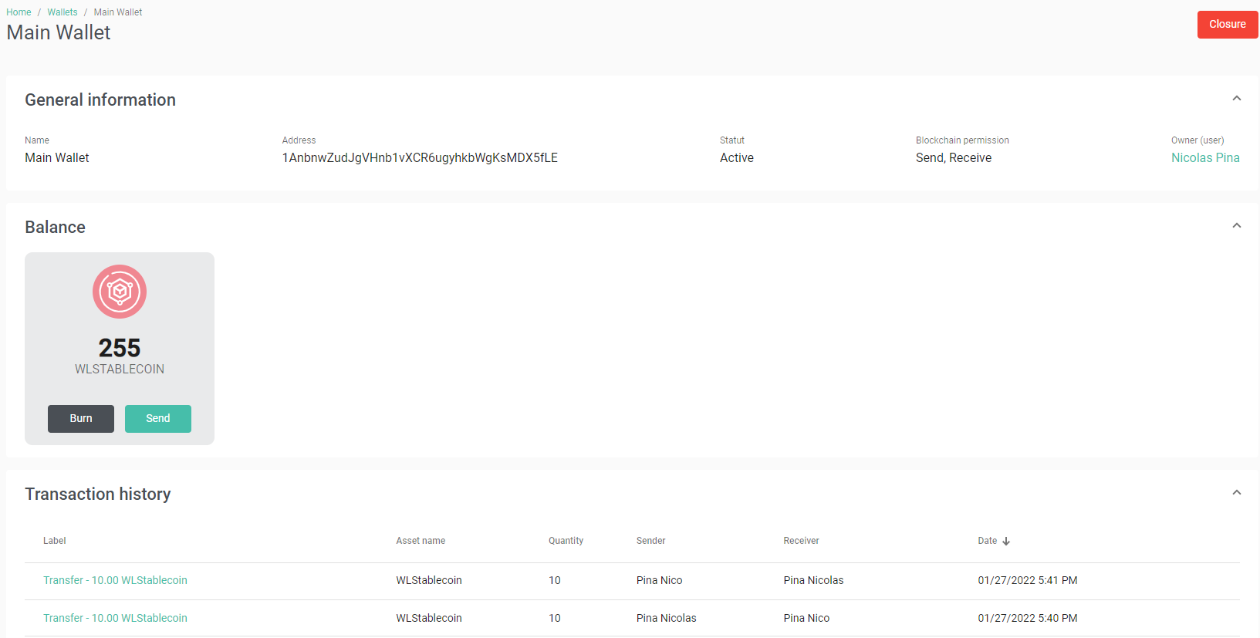This screenshot has height=638, width=1260.
Task: Burn WLSTABLECOIN tokens using the Burn button
Action: (x=81, y=419)
